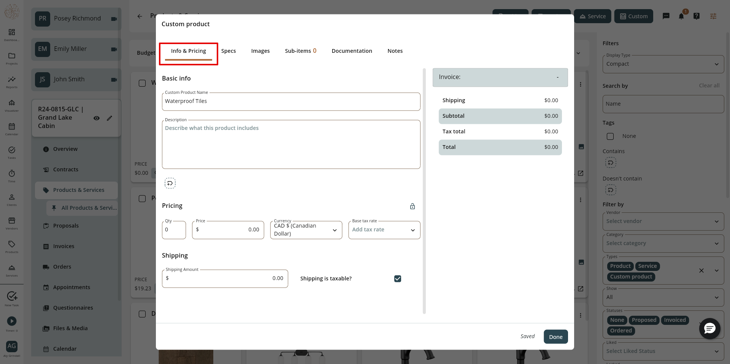730x364 pixels.
Task: Click the pricing lock icon
Action: coord(413,206)
